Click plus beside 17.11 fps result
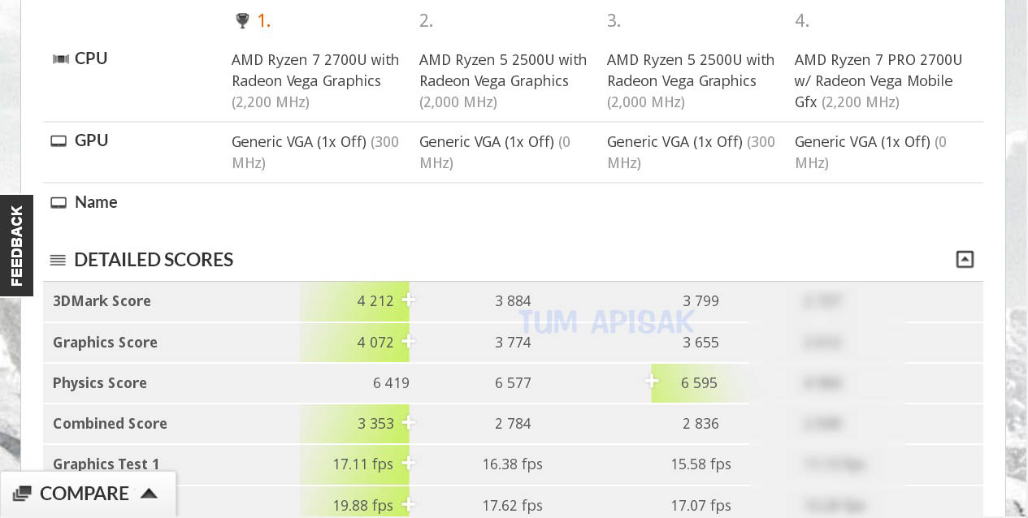The height and width of the screenshot is (518, 1028). [408, 464]
